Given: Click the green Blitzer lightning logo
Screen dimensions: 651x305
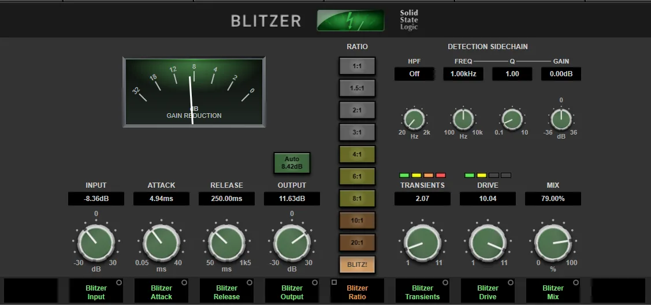Looking at the screenshot, I should click(x=351, y=20).
